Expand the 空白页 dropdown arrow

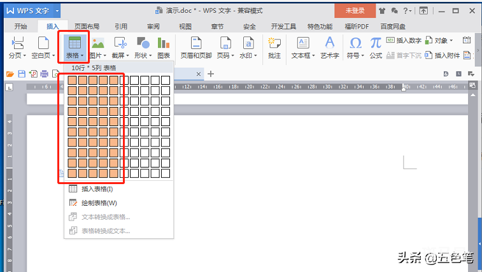click(53, 55)
